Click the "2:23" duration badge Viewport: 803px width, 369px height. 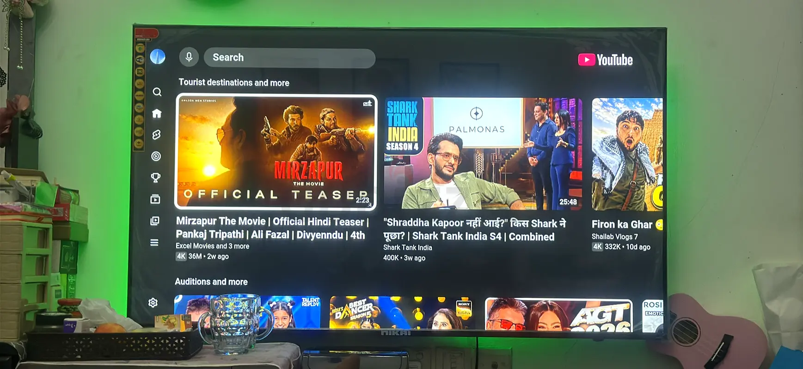pos(362,200)
